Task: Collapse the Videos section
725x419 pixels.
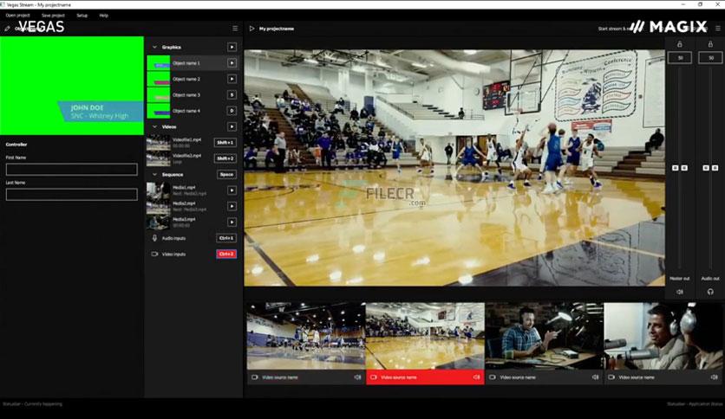Action: coord(154,126)
